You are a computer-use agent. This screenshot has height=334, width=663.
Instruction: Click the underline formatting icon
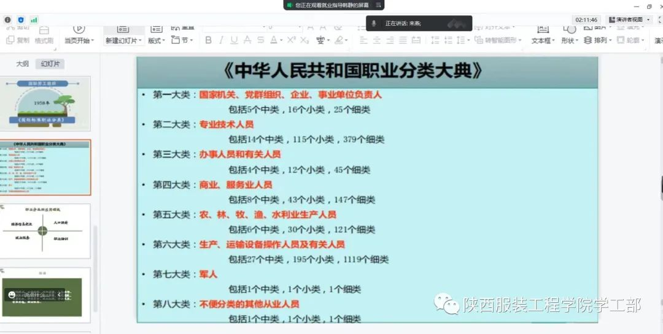point(234,40)
